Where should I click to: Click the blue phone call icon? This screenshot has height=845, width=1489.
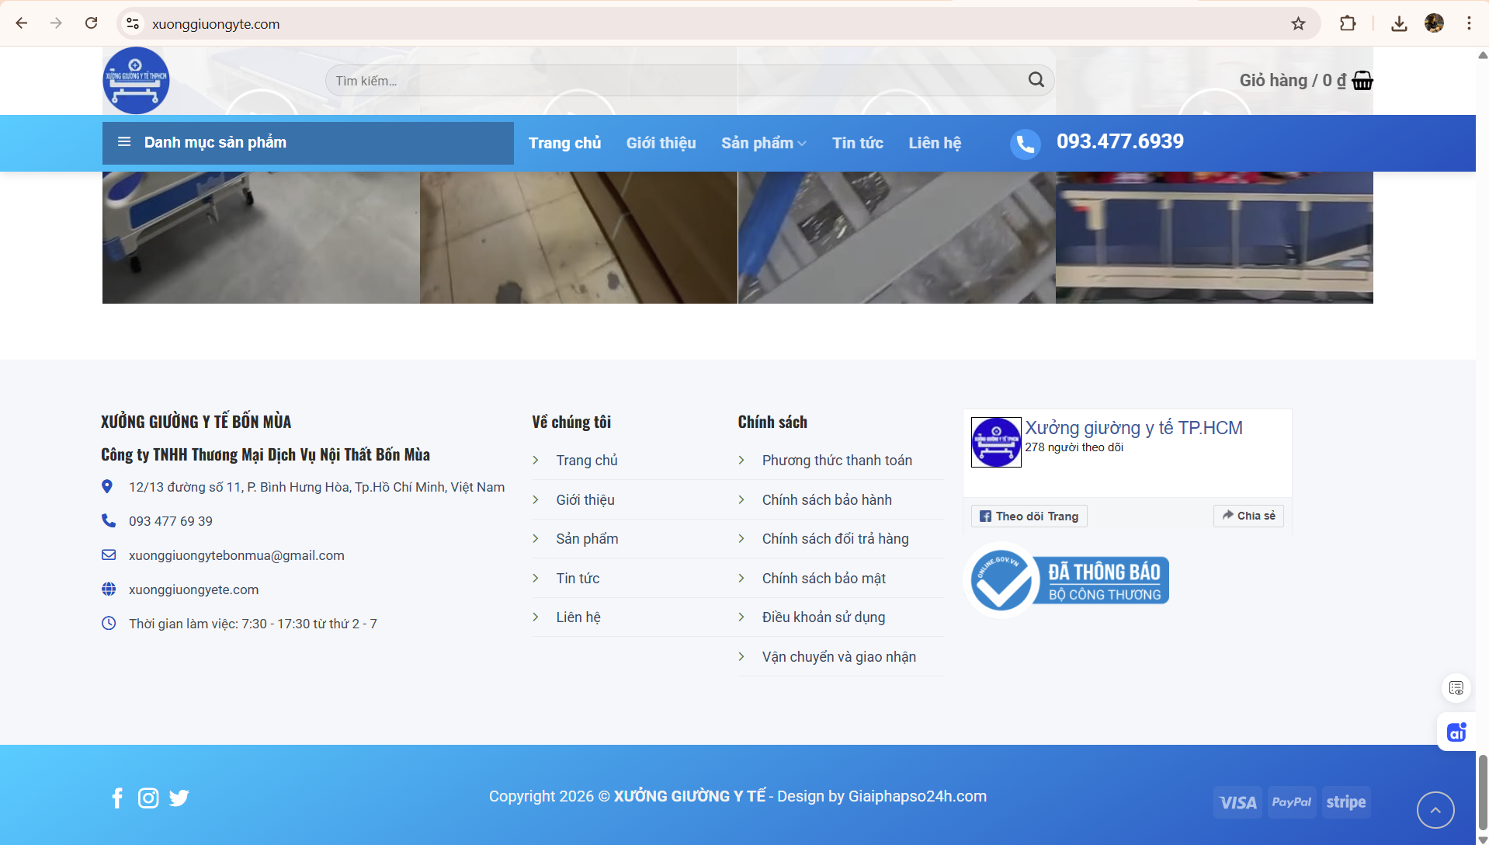[1025, 144]
